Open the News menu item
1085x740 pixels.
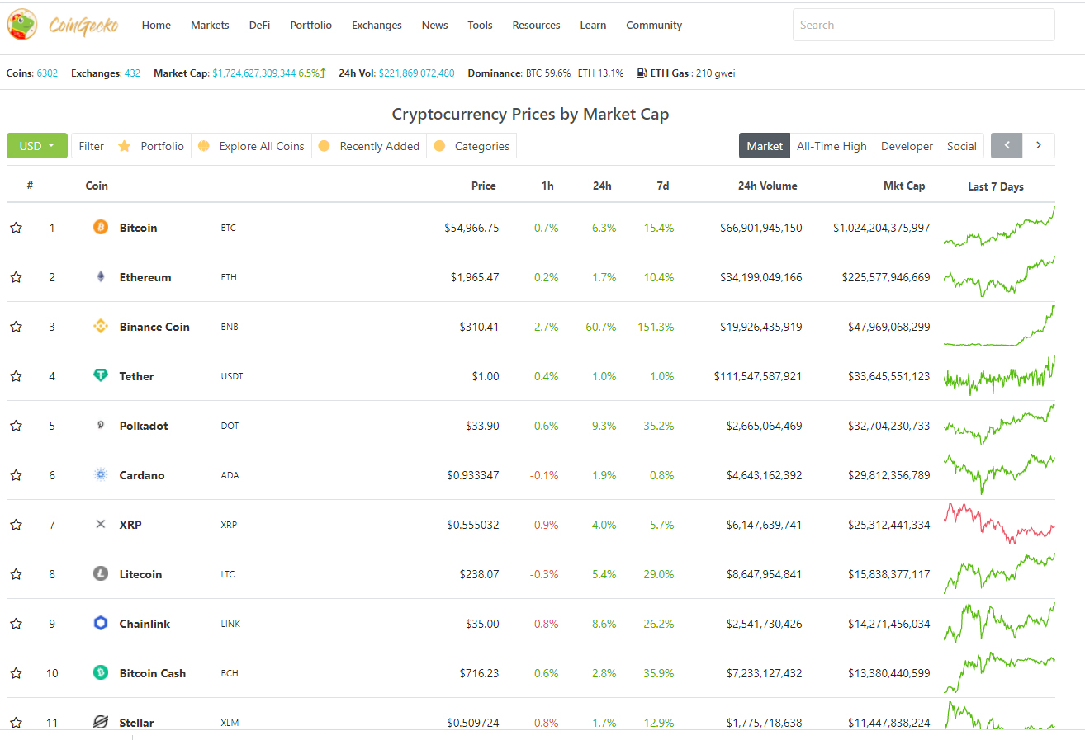[434, 26]
